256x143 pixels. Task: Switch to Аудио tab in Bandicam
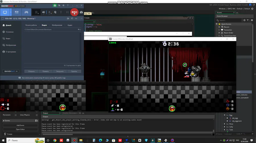[x=70, y=25]
